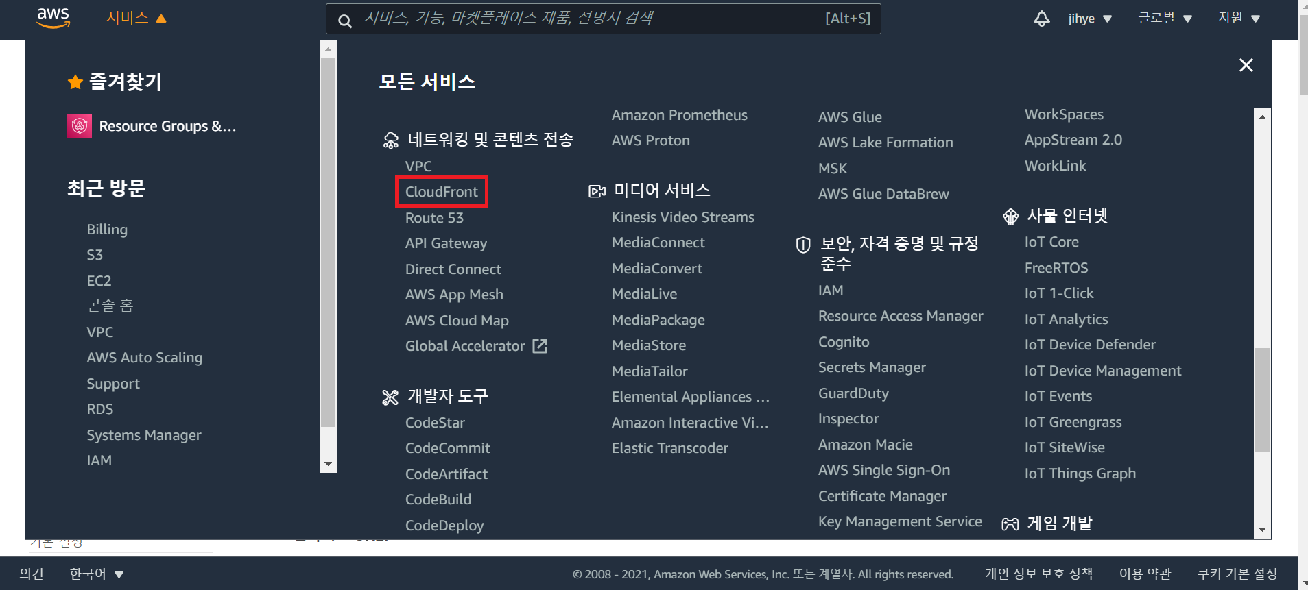Screen dimensions: 1308x590
Task: Open Elastic Transcoder service
Action: [x=670, y=448]
